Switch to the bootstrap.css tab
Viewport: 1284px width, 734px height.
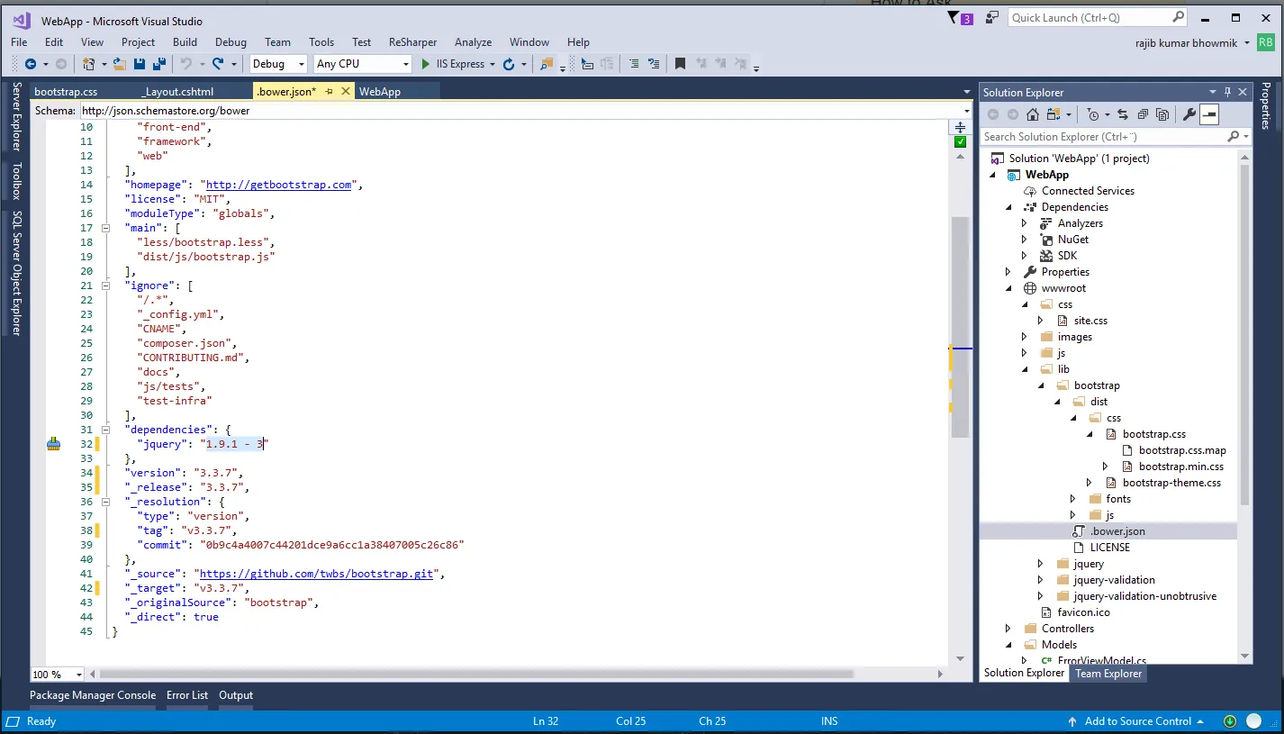[x=66, y=92]
